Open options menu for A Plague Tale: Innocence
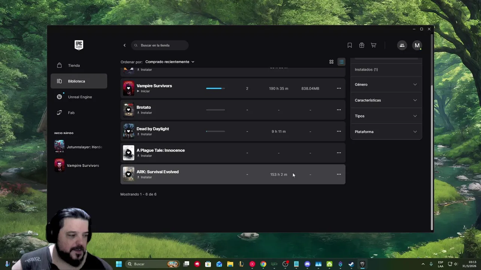 pos(339,153)
